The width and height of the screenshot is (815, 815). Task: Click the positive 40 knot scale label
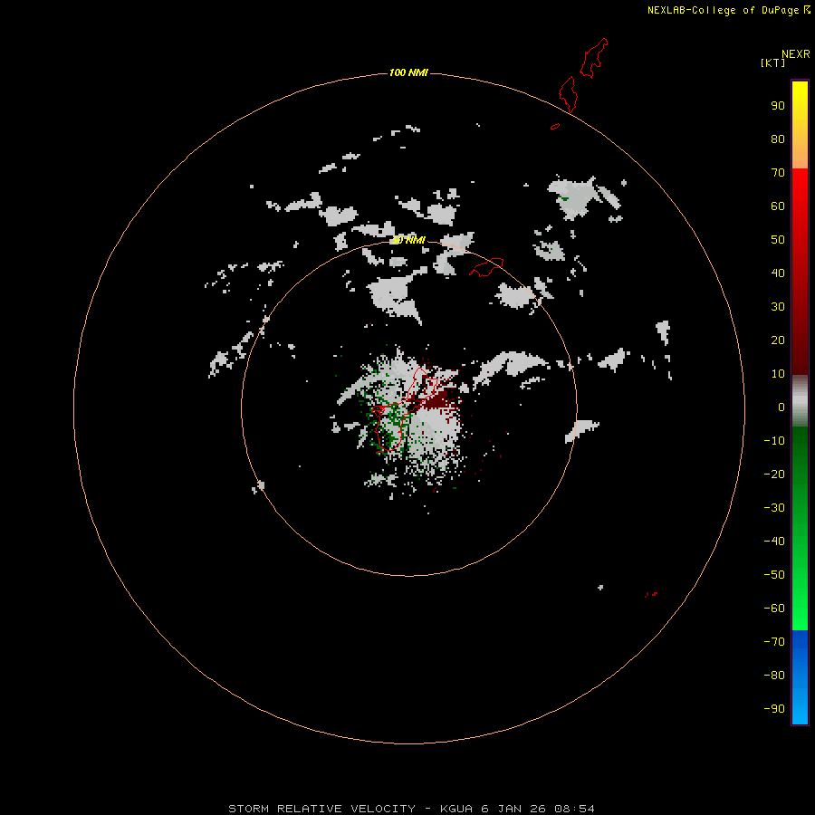[778, 273]
